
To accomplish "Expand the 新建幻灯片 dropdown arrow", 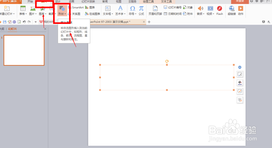I will (14, 14).
